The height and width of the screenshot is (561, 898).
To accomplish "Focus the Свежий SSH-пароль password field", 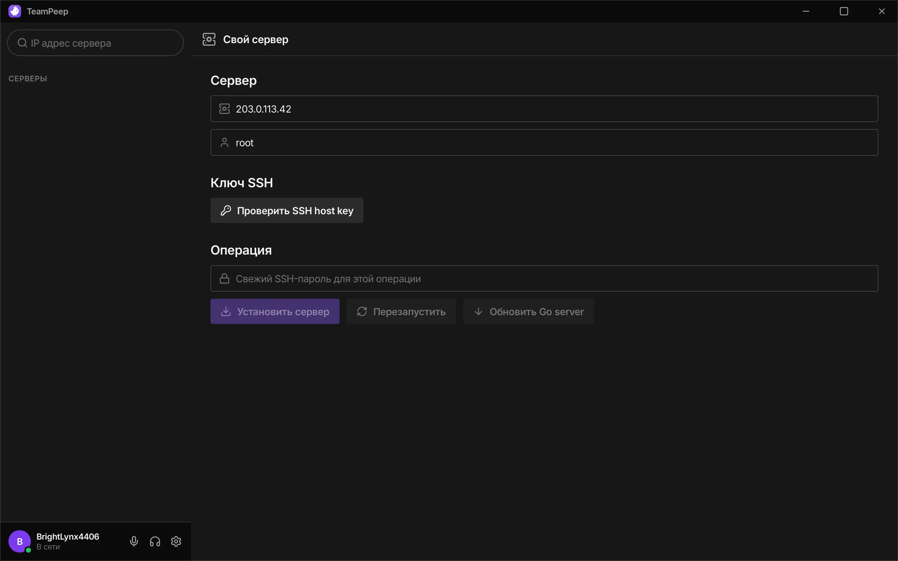I will click(544, 279).
